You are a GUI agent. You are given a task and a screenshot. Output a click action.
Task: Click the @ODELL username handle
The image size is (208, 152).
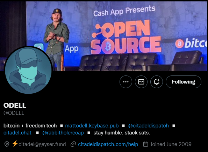point(14,113)
